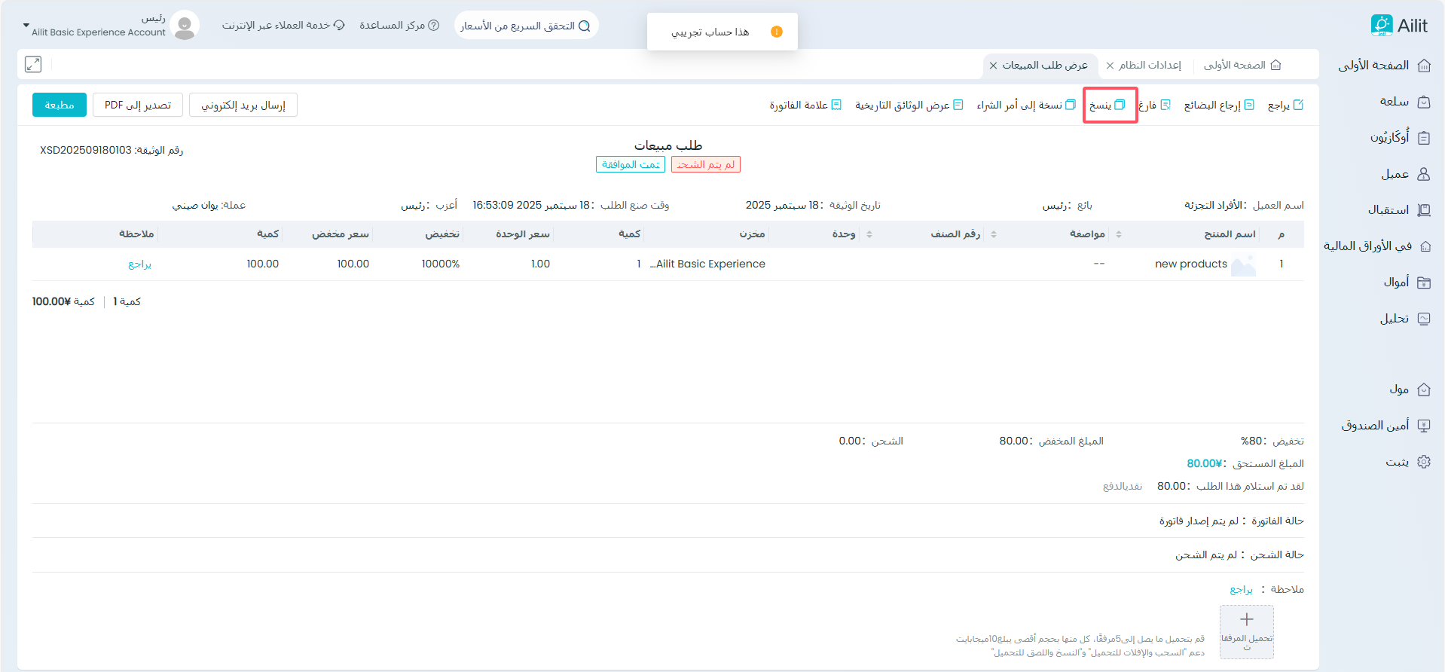Open view historical documents action
Image resolution: width=1445 pixels, height=672 pixels.
pyautogui.click(x=909, y=105)
